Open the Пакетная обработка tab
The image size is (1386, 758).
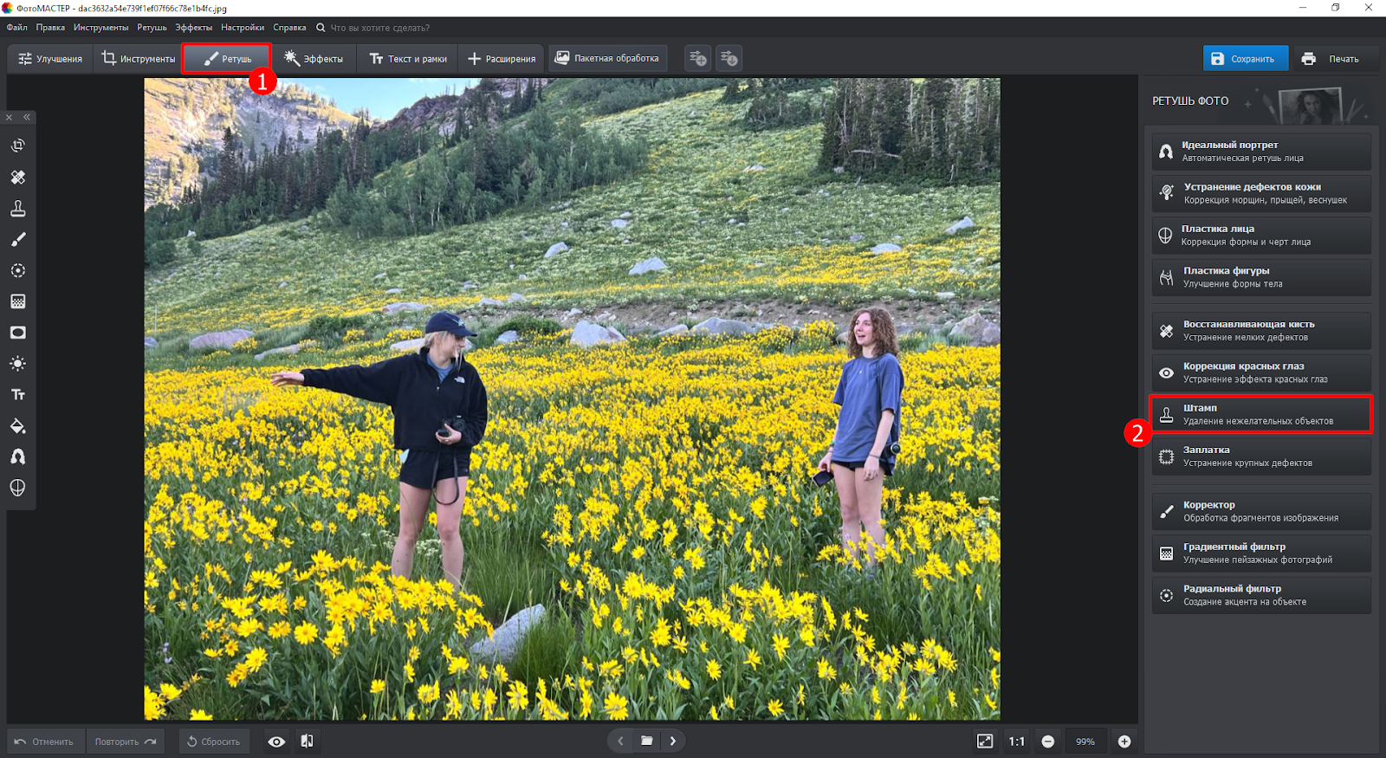point(607,58)
